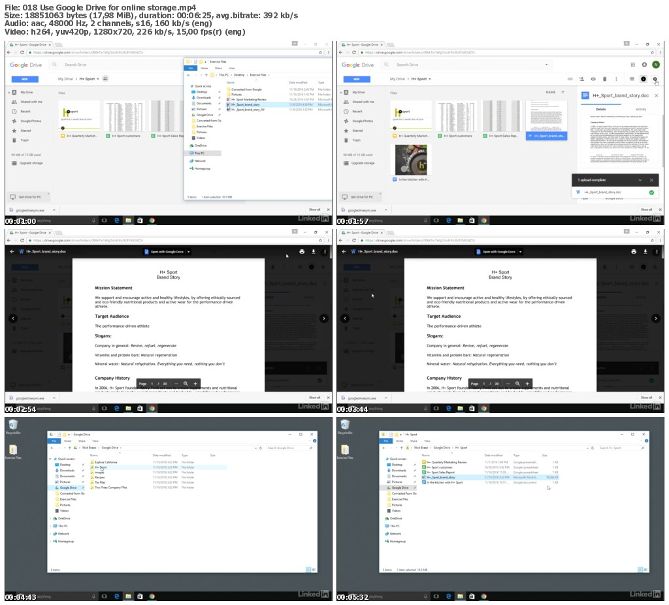The width and height of the screenshot is (669, 605).
Task: In the 00:01:57 frame, open toolbar more-actions vertical dots
Action: click(x=616, y=79)
